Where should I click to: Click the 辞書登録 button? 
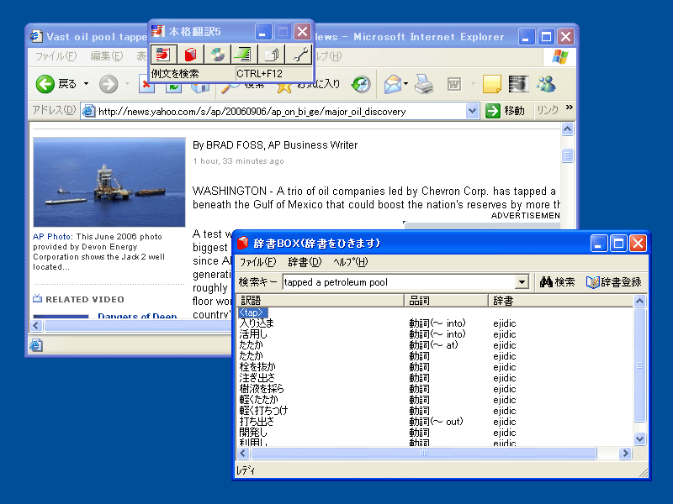pos(614,282)
